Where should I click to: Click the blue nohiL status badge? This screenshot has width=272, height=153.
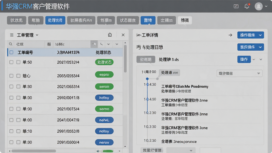[104, 120]
